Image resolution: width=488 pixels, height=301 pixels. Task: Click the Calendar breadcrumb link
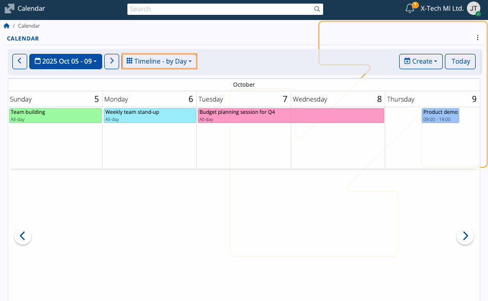click(x=29, y=26)
